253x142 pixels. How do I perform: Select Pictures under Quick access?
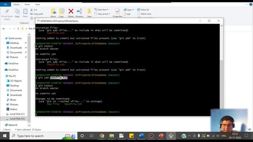14,57
